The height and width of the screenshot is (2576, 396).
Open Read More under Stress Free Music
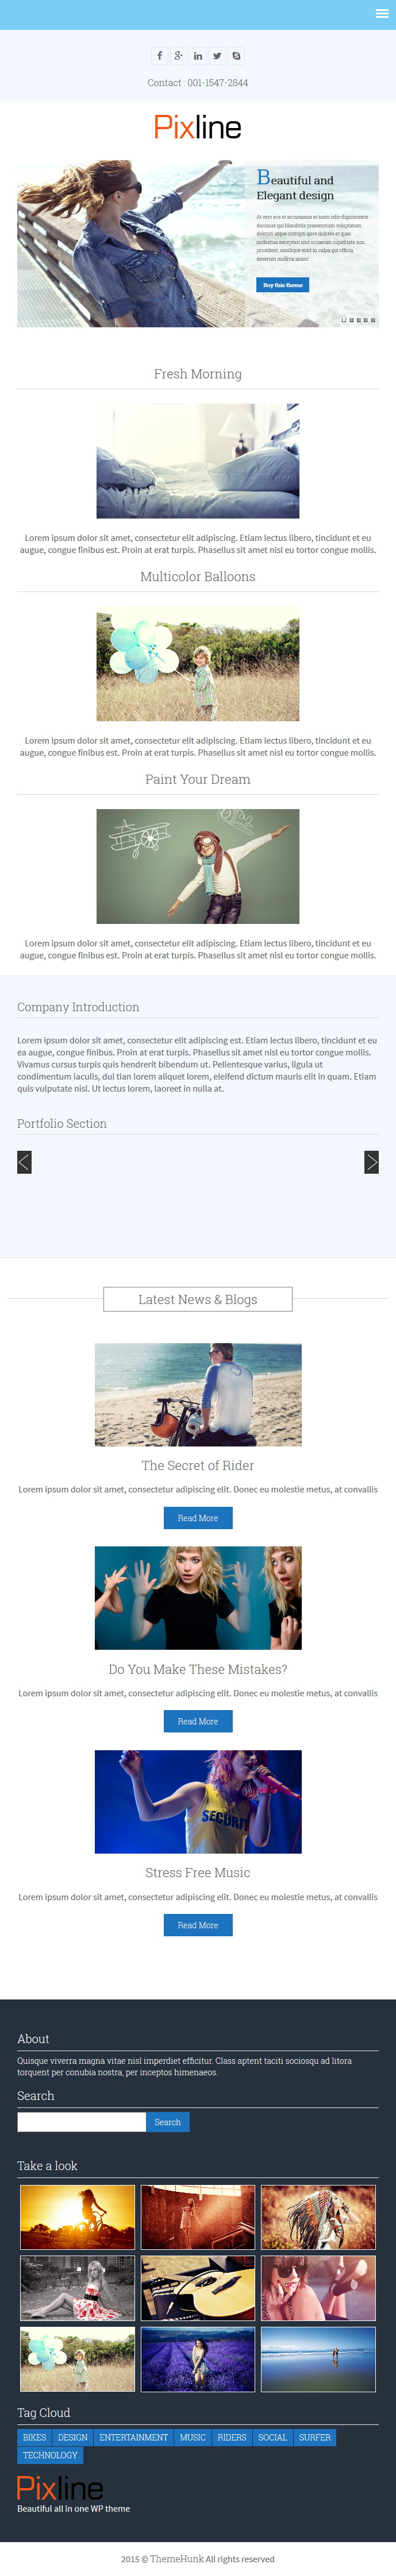[x=198, y=1925]
